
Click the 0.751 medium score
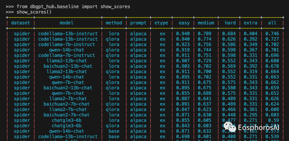(x=205, y=55)
